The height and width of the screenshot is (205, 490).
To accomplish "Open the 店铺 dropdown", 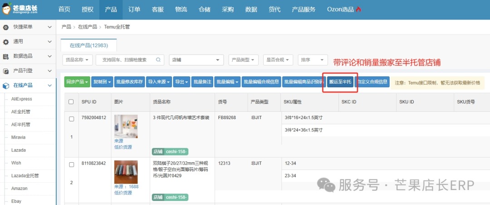I will [196, 60].
